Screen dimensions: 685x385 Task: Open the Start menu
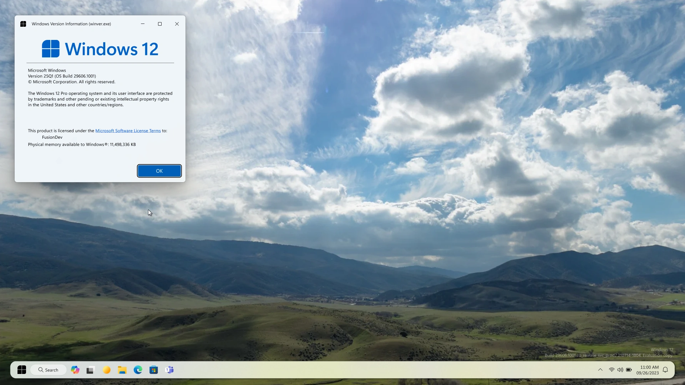click(x=22, y=370)
